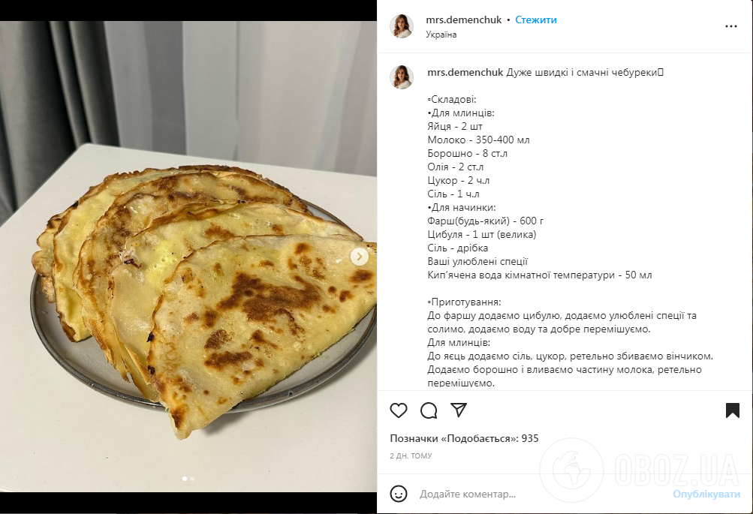Screen dimensions: 753x514
Task: Click the chebureki photo
Action: pos(188,257)
